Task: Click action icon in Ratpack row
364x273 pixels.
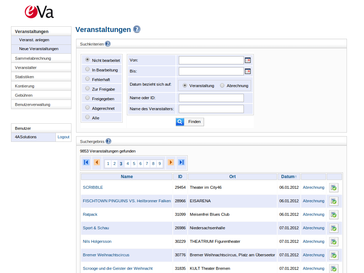Action: click(x=333, y=214)
